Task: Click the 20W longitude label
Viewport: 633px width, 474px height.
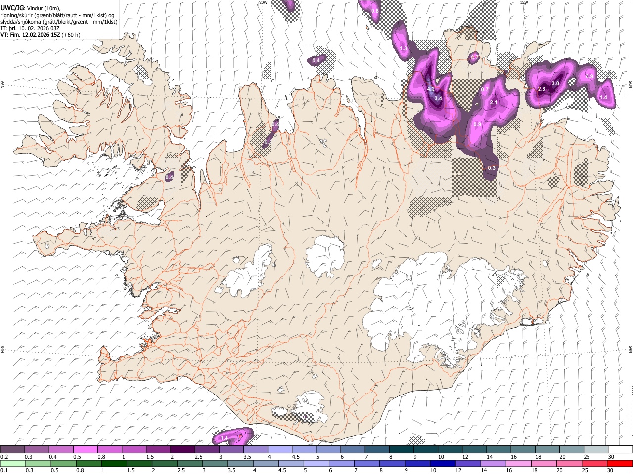Action: (263, 2)
